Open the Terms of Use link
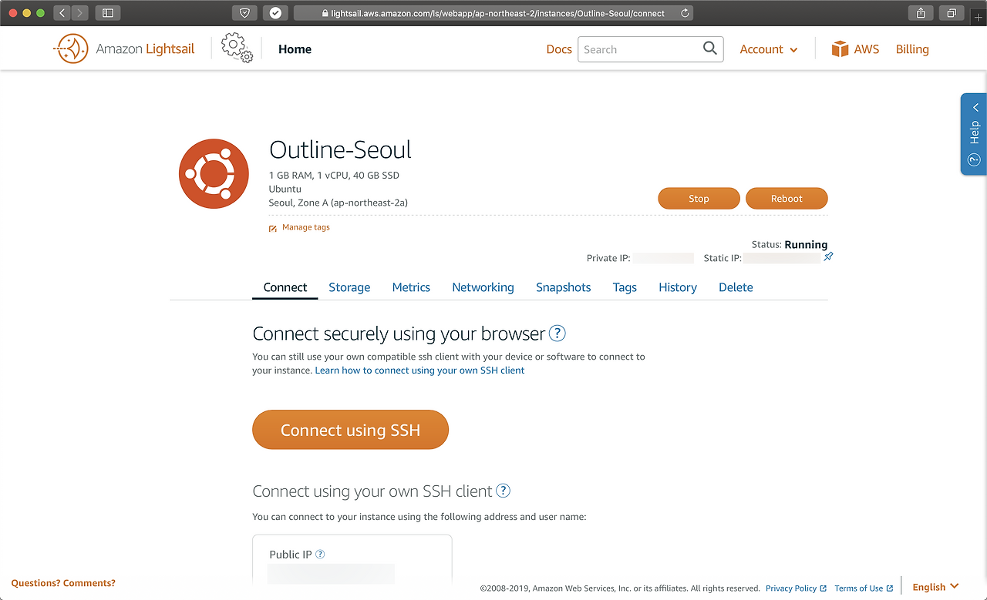The image size is (987, 600). click(x=859, y=588)
